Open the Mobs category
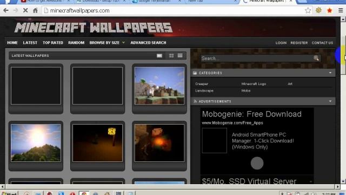The image size is (346, 195). tap(246, 90)
